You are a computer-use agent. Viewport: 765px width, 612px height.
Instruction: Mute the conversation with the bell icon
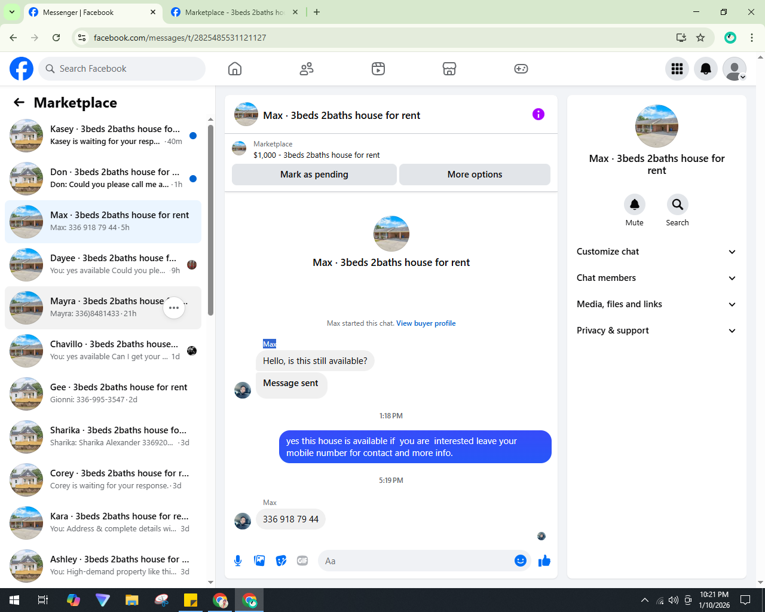tap(635, 204)
